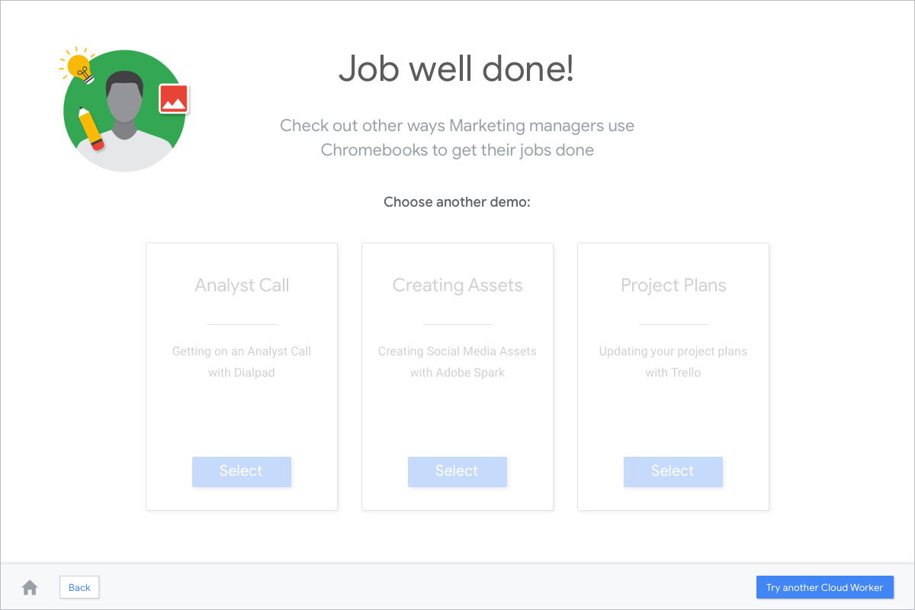Select the Project Plans demo
Screen dimensions: 915x610
(673, 471)
